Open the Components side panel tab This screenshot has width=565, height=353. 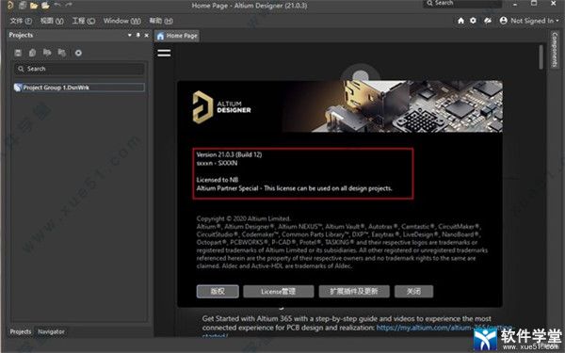pyautogui.click(x=555, y=50)
